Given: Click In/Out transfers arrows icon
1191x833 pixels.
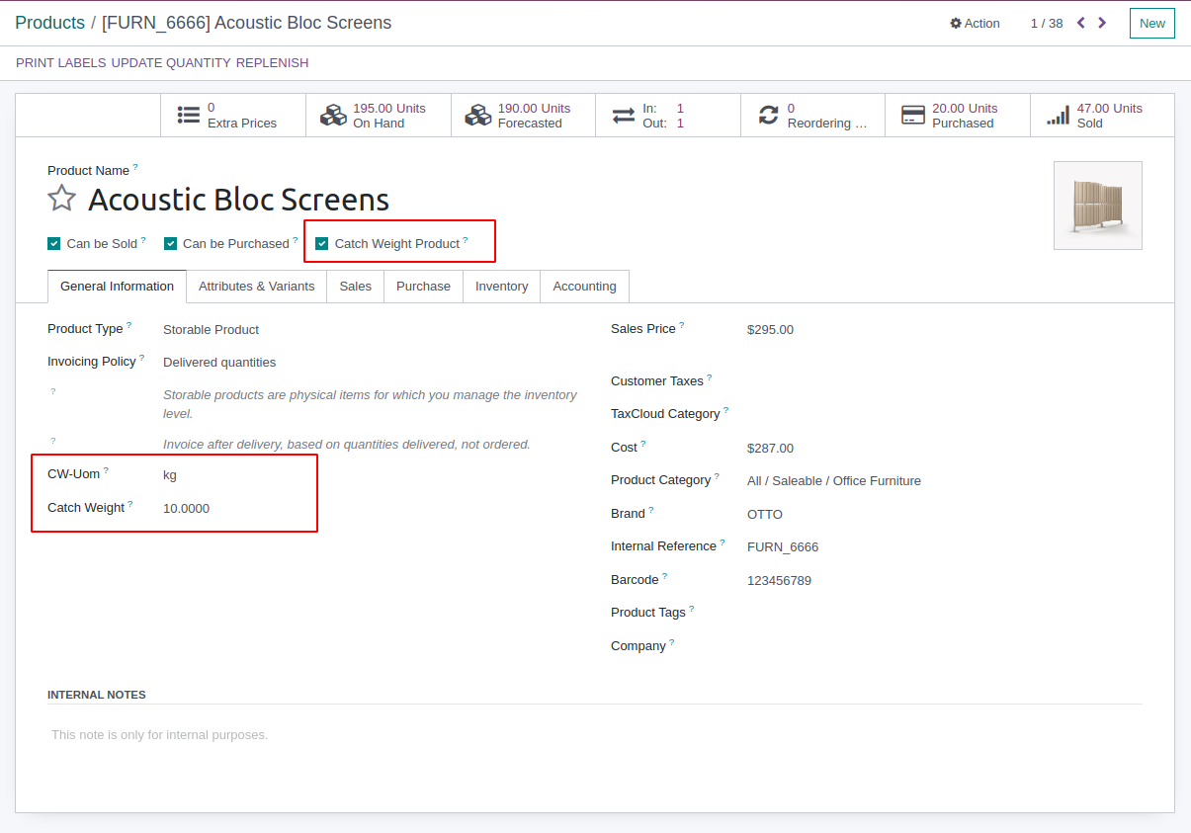Looking at the screenshot, I should (x=623, y=116).
